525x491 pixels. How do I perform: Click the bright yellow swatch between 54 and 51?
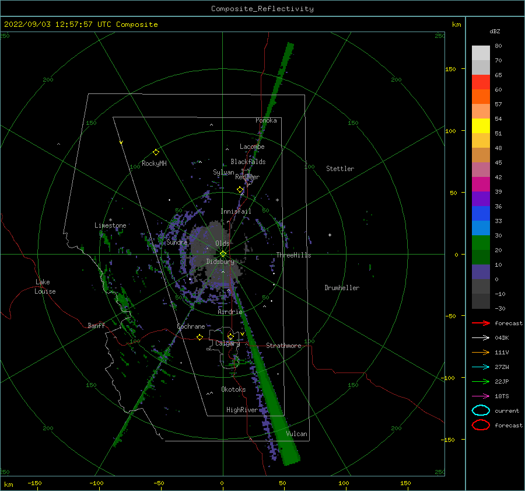click(x=481, y=126)
